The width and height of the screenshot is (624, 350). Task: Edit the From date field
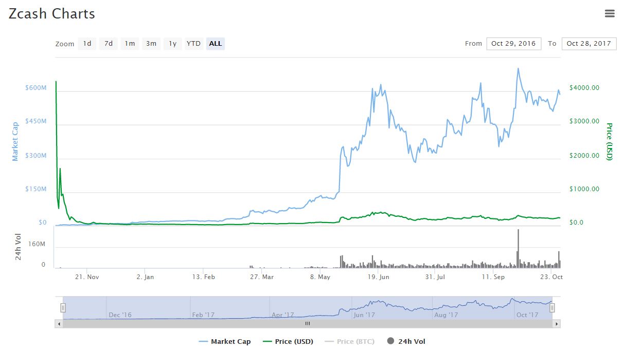pos(513,44)
